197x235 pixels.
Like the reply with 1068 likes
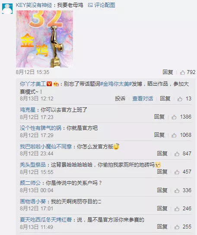click(174, 135)
